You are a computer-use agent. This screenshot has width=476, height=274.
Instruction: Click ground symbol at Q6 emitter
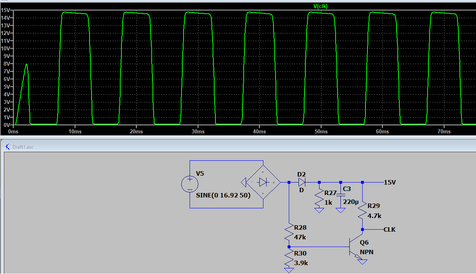(x=363, y=262)
